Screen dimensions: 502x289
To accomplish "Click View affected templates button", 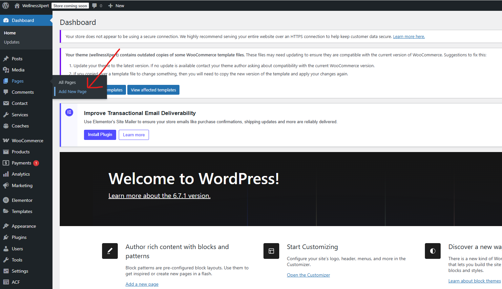I will tap(153, 90).
